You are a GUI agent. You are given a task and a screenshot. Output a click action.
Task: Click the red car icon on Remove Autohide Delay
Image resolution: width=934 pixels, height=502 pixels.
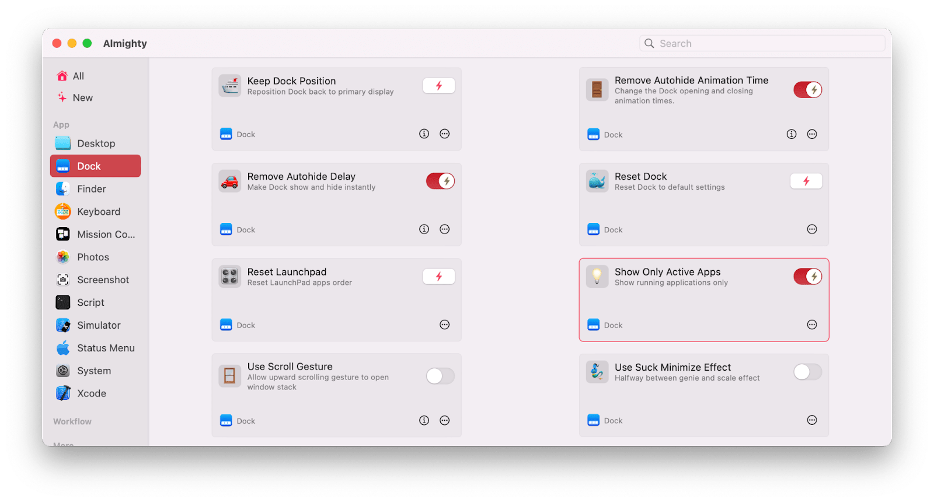click(230, 182)
